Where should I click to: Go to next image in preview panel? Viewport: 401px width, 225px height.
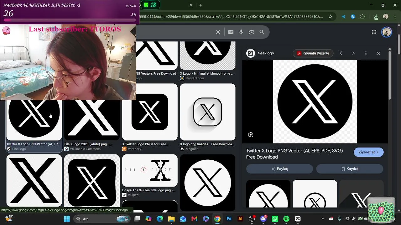click(353, 53)
